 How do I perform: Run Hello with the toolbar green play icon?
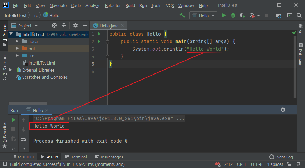(224, 16)
